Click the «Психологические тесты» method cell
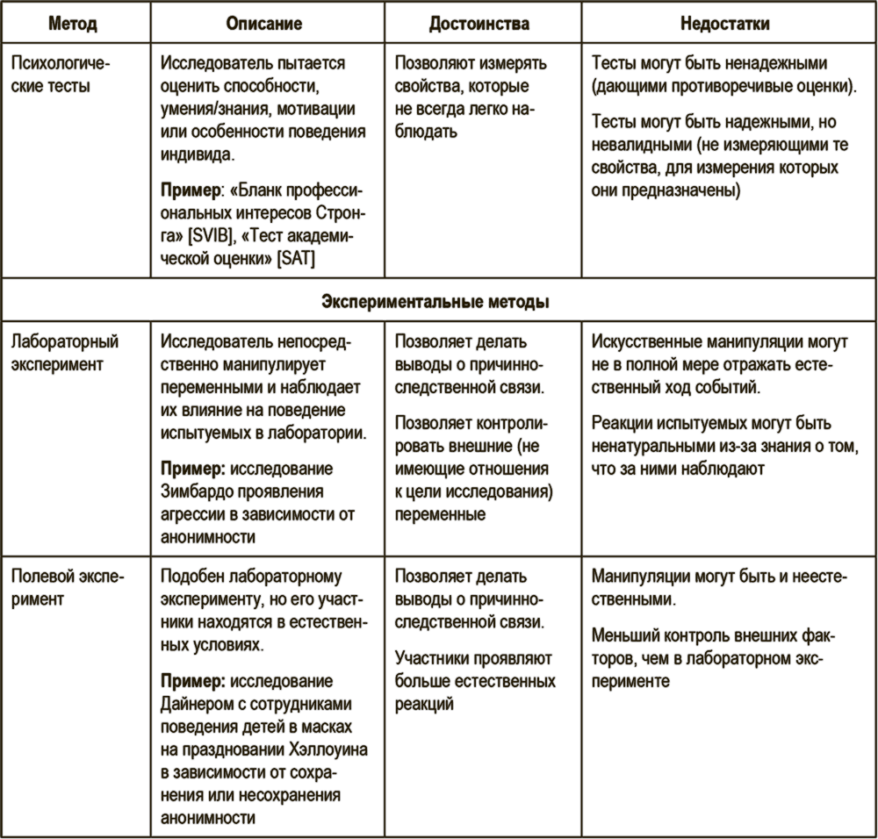This screenshot has height=839, width=878. 61,75
